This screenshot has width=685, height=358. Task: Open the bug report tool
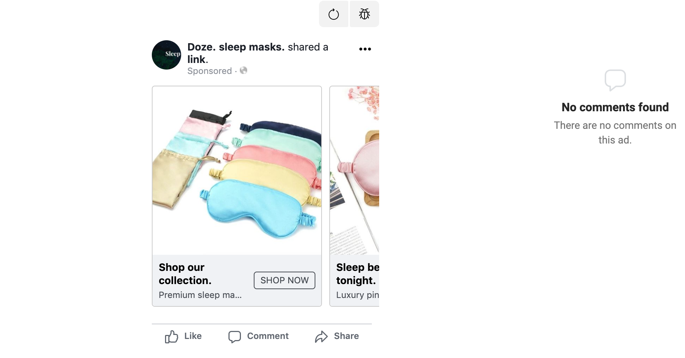pos(363,14)
